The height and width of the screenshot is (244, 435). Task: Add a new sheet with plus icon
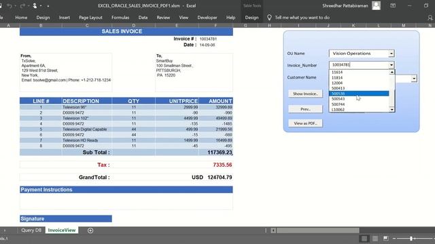(x=90, y=230)
